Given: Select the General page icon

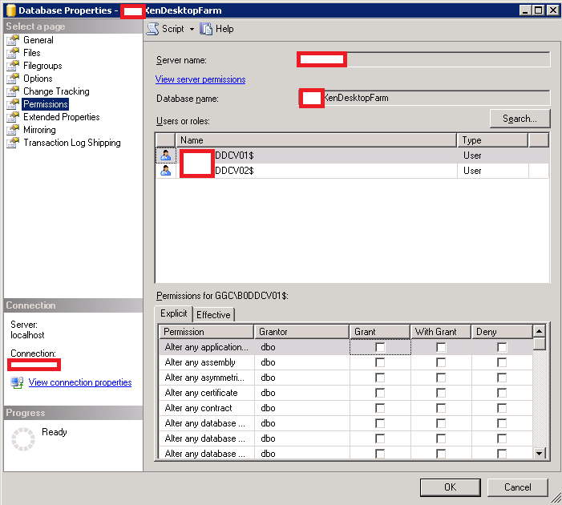Looking at the screenshot, I should (x=12, y=40).
